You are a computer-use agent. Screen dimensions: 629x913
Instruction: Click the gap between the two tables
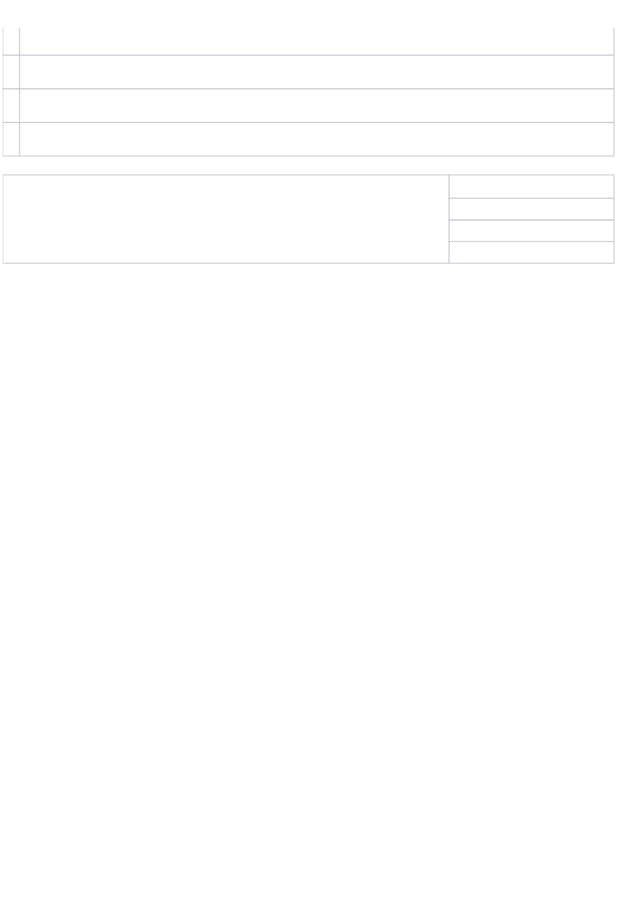point(309,166)
